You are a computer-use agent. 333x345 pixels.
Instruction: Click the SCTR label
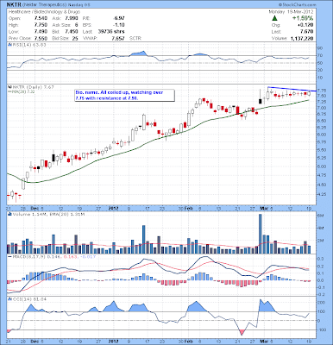tap(135, 38)
